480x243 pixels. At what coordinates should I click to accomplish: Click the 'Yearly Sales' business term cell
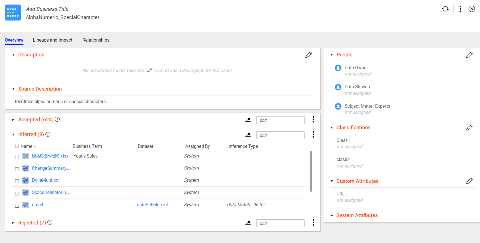(85, 156)
